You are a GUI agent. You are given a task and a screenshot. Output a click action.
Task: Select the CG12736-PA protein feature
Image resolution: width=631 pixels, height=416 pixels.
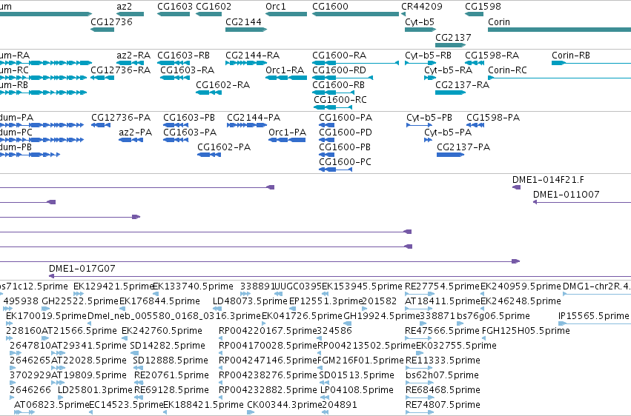pos(101,125)
